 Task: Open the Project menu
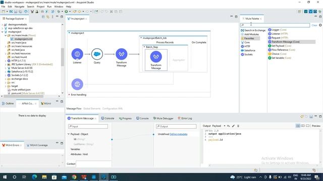[40, 7]
